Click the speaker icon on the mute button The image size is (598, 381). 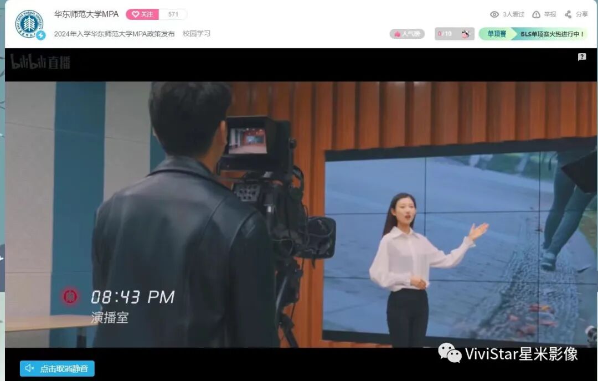tap(29, 367)
